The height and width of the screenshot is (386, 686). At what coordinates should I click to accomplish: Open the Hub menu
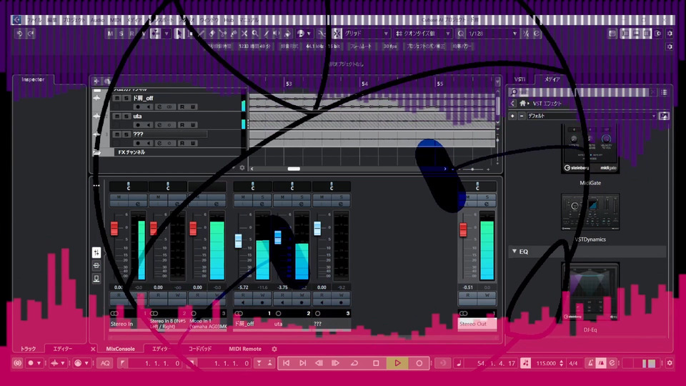229,20
